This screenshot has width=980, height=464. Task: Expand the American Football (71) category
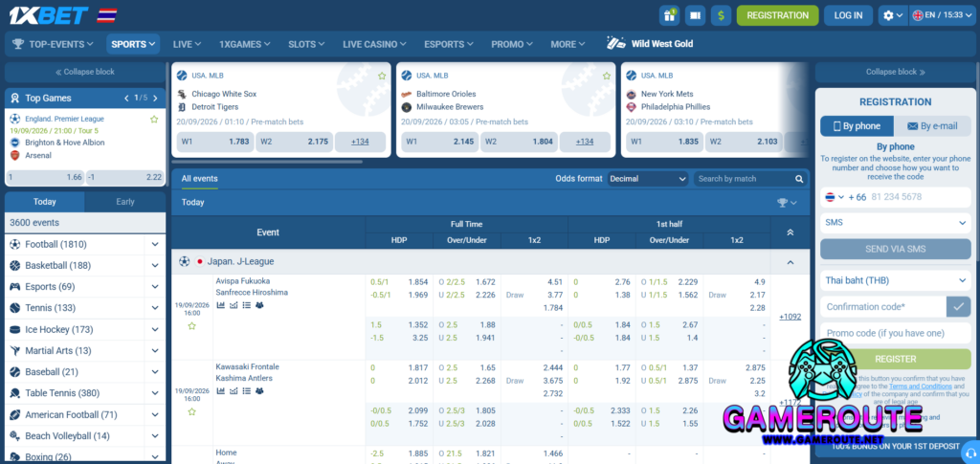[x=155, y=414]
